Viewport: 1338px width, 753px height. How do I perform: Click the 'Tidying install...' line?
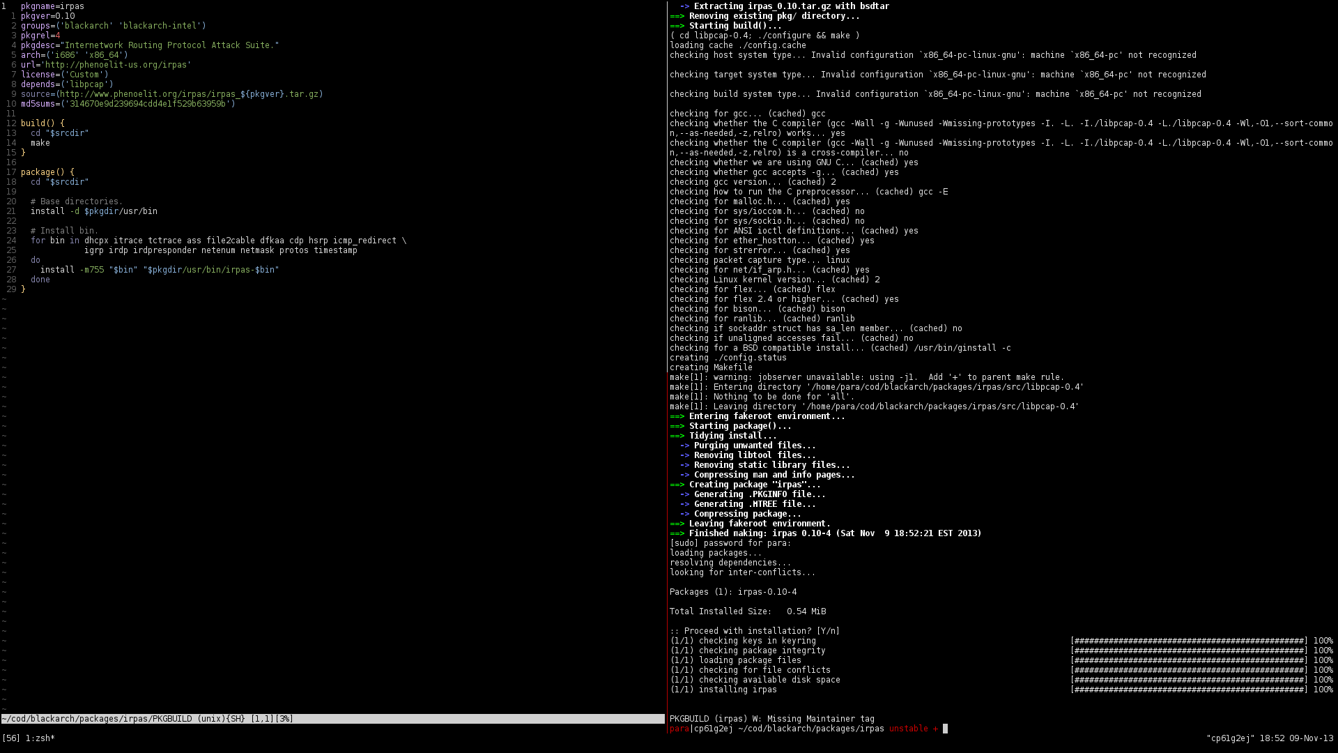click(723, 436)
